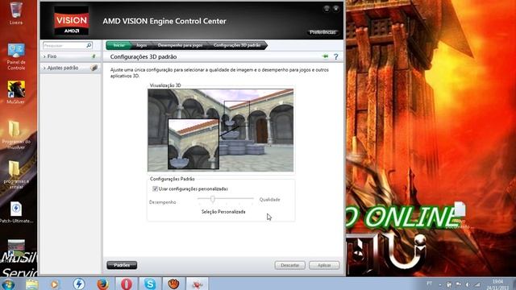This screenshot has height=290, width=516.
Task: Uncheck Usar configurações personalizadas
Action: [155, 188]
